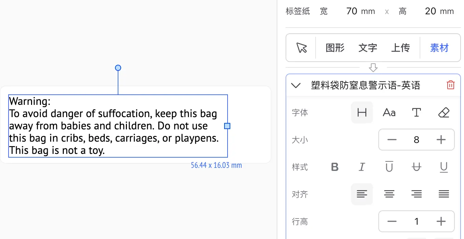This screenshot has height=239, width=464.
Task: Decrease line height with minus button
Action: click(392, 222)
